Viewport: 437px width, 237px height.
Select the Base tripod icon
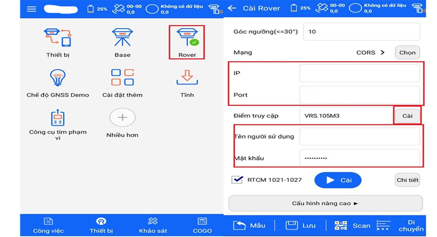click(122, 38)
